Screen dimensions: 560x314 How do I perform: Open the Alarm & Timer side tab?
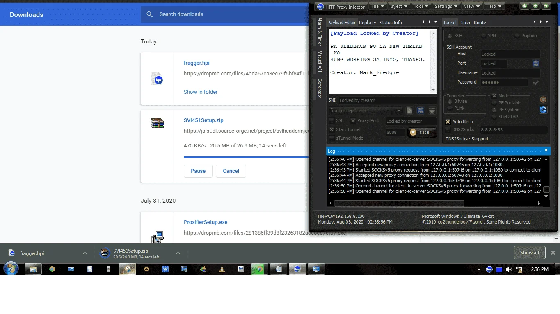click(320, 32)
